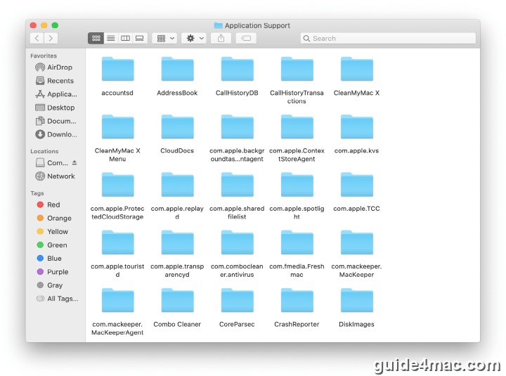Click the Application Support title folder icon
The image size is (506, 376).
click(x=218, y=25)
